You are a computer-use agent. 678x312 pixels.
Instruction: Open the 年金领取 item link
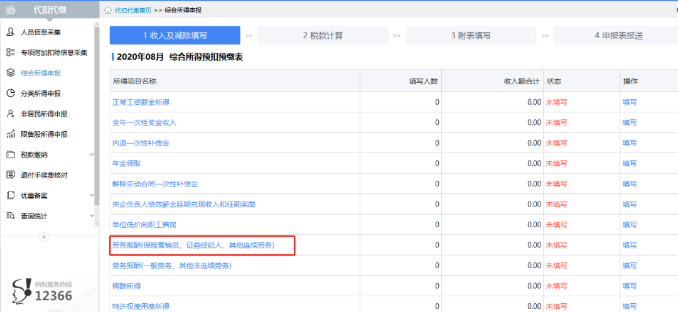point(127,163)
